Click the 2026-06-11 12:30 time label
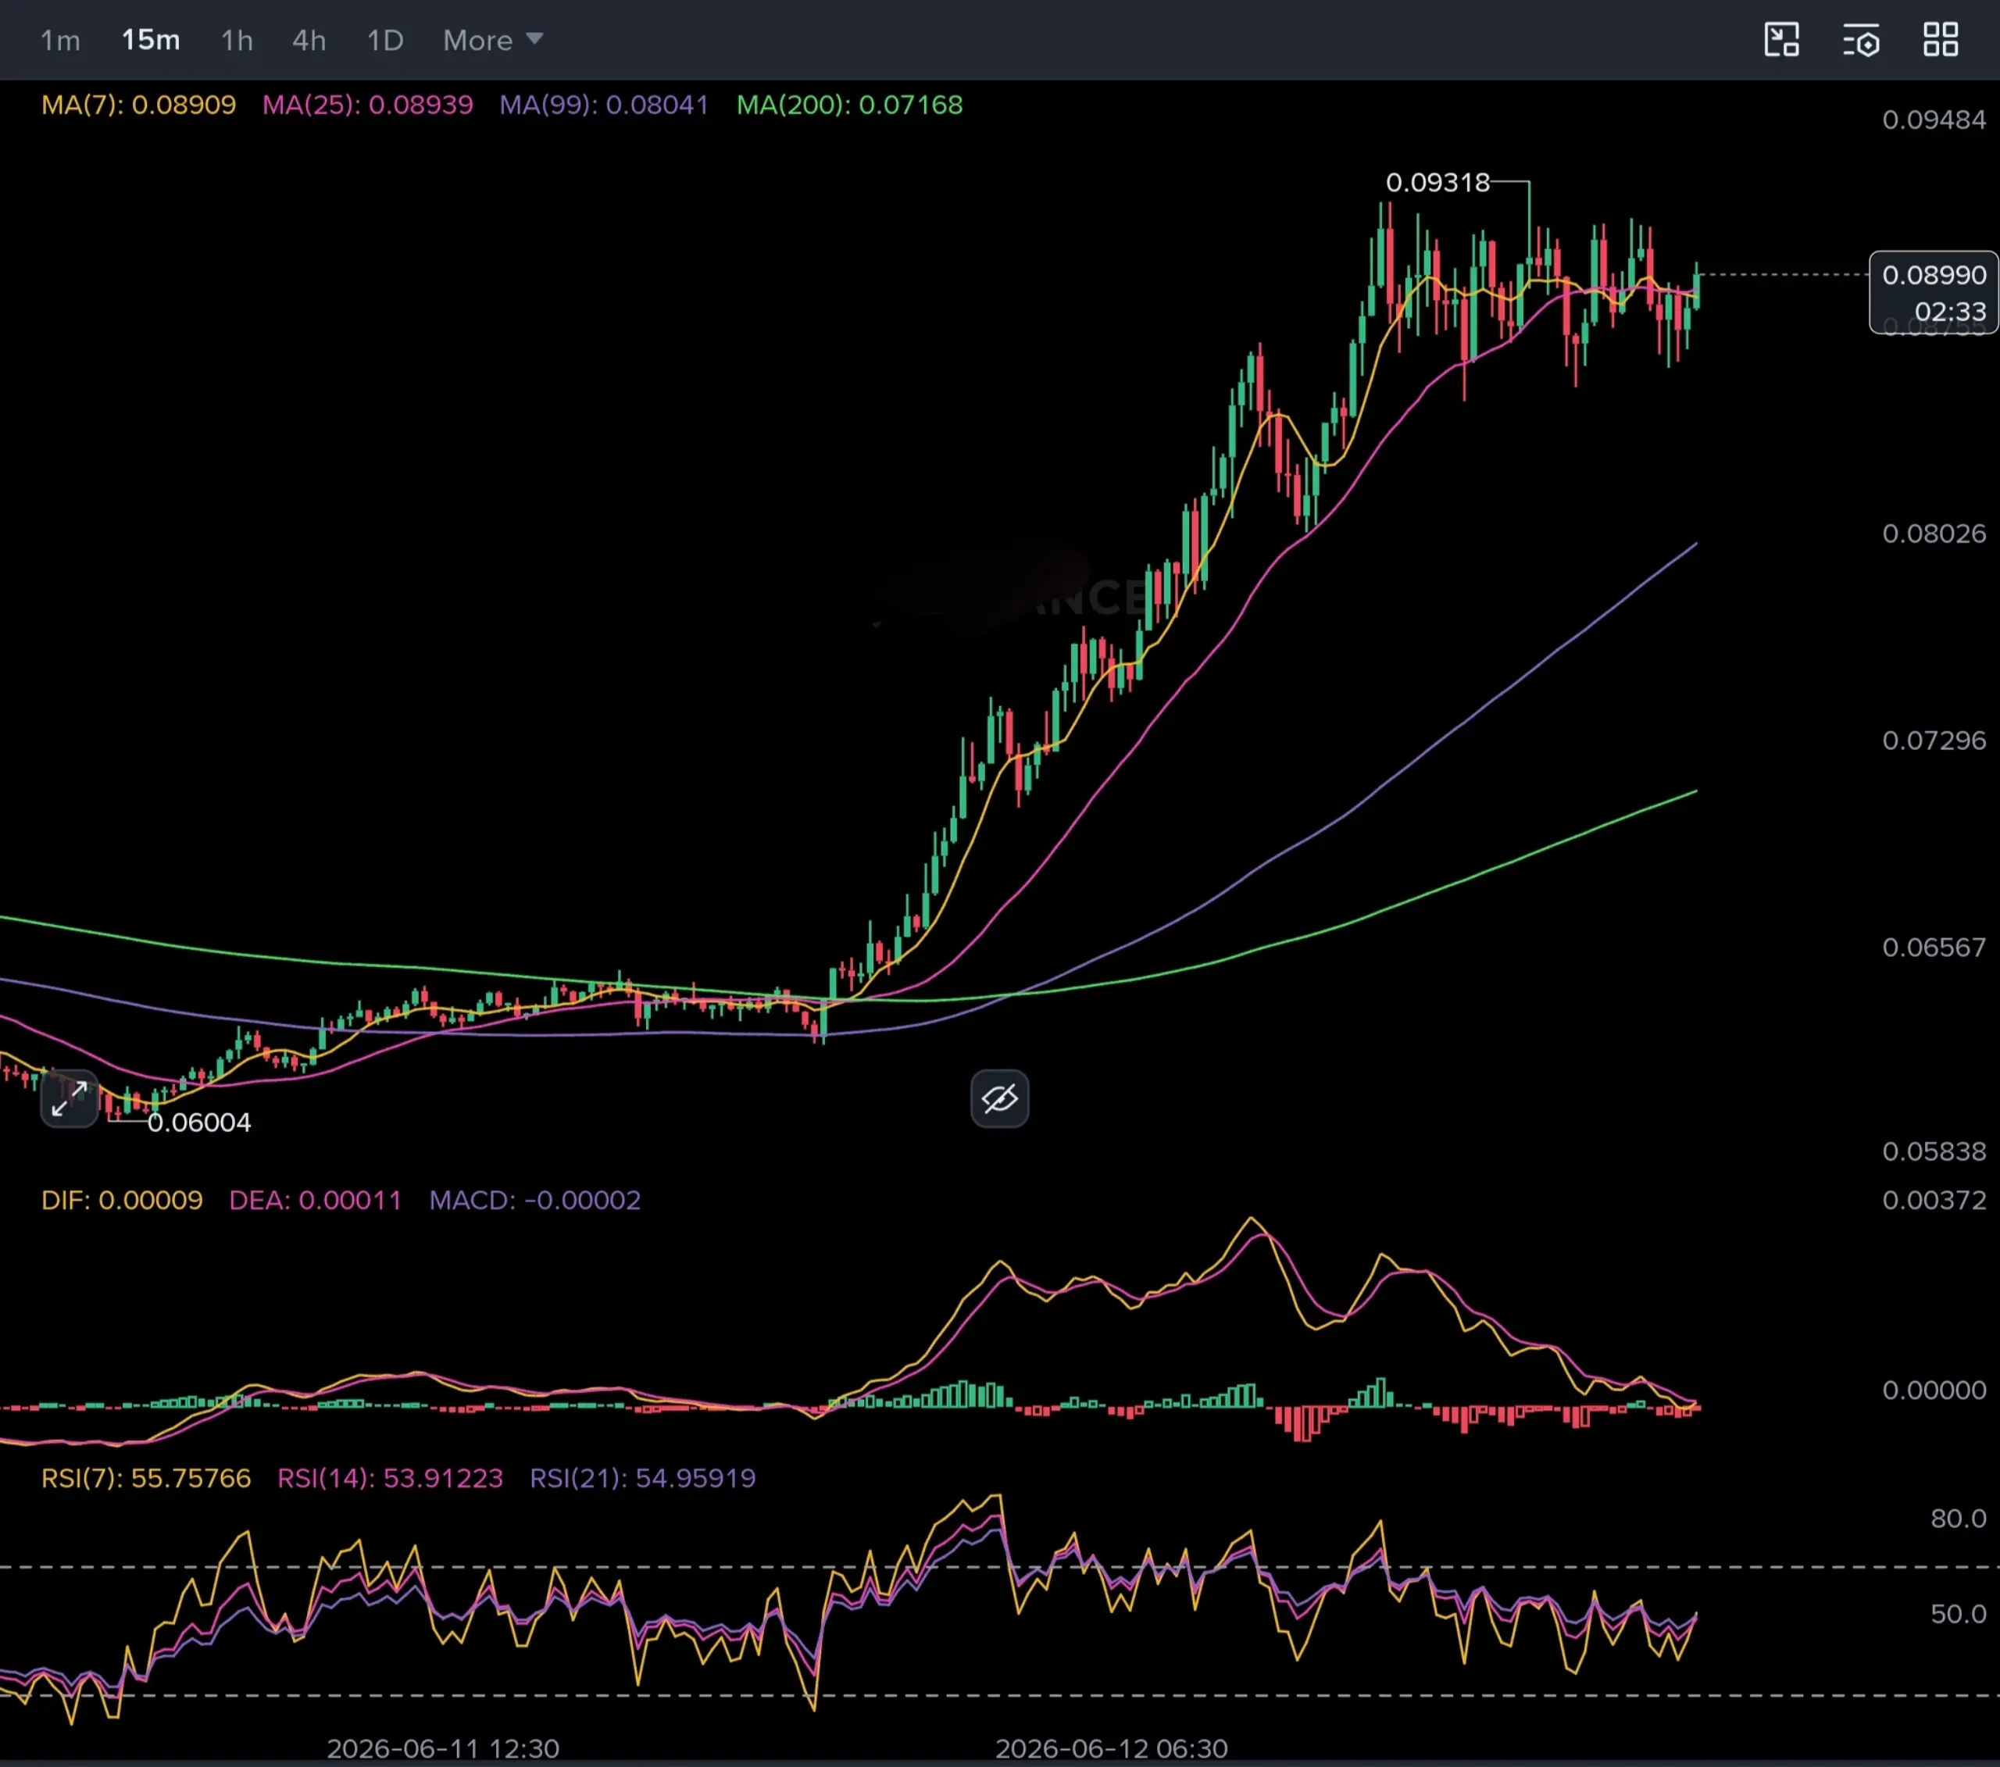2000x1767 pixels. coord(442,1748)
